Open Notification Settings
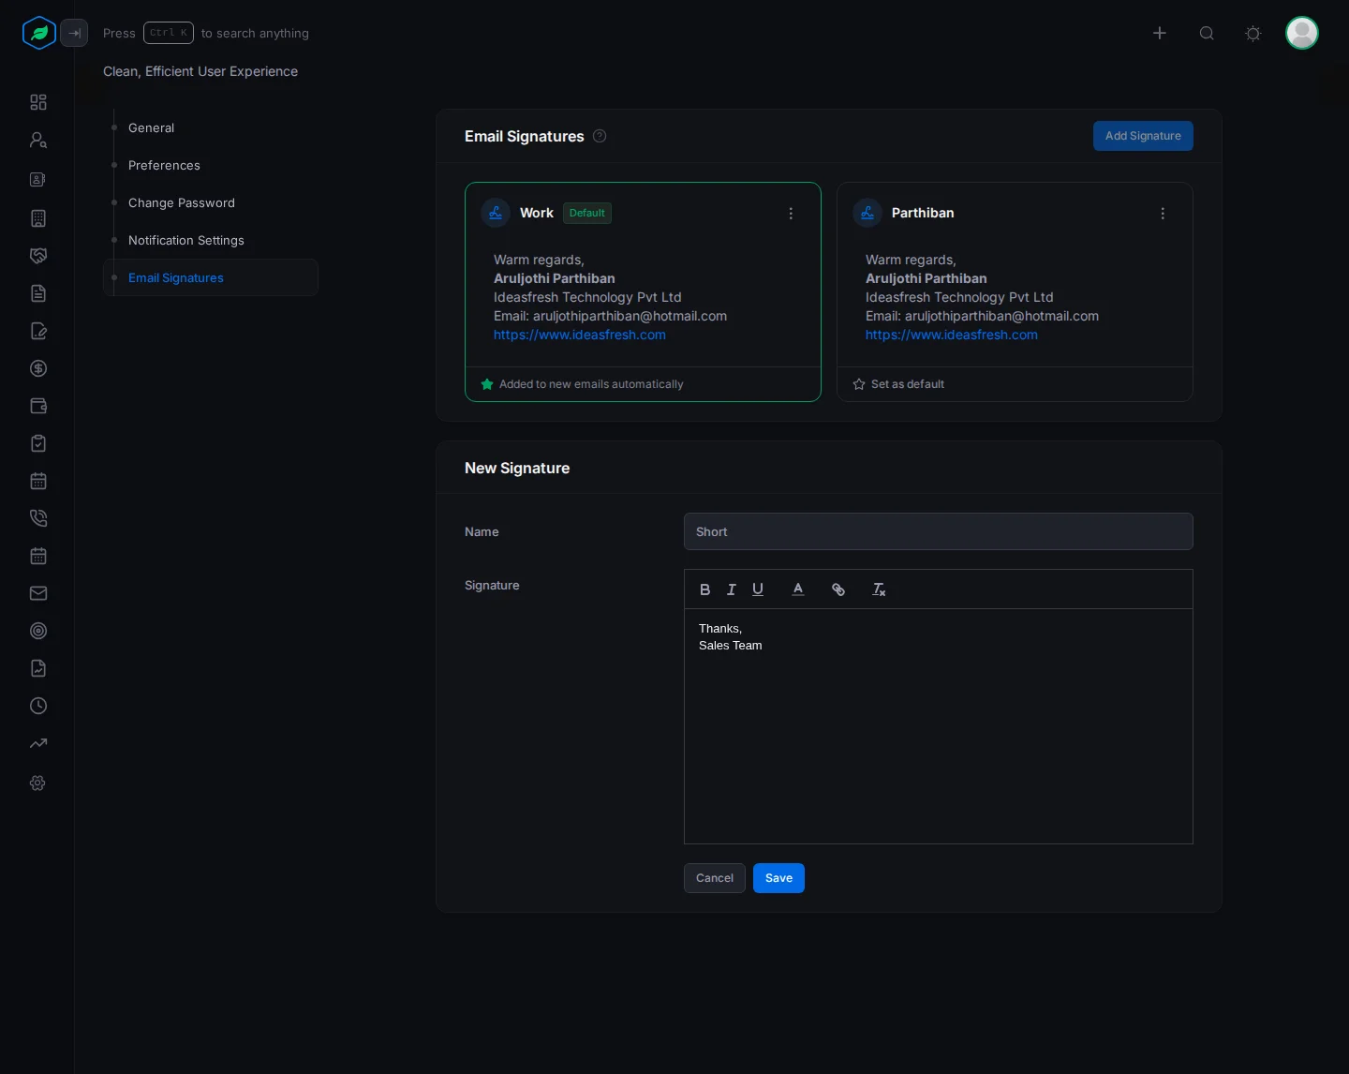 click(x=186, y=240)
